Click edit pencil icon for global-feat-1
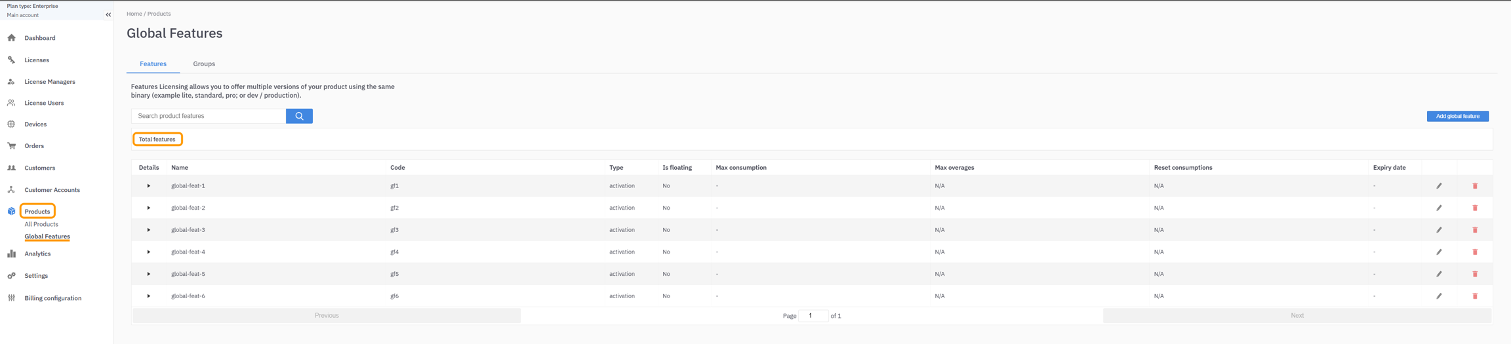Screen dimensions: 1511x344 [x=1439, y=186]
